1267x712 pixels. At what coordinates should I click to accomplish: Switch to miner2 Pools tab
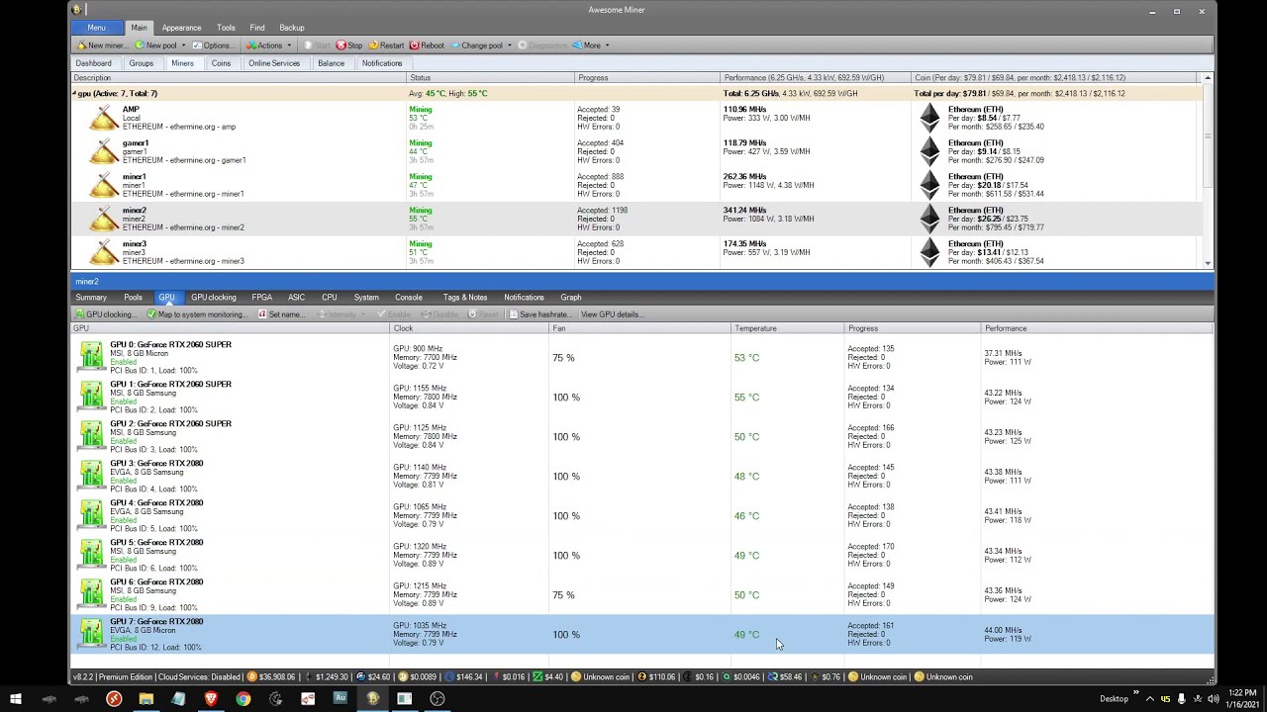133,298
